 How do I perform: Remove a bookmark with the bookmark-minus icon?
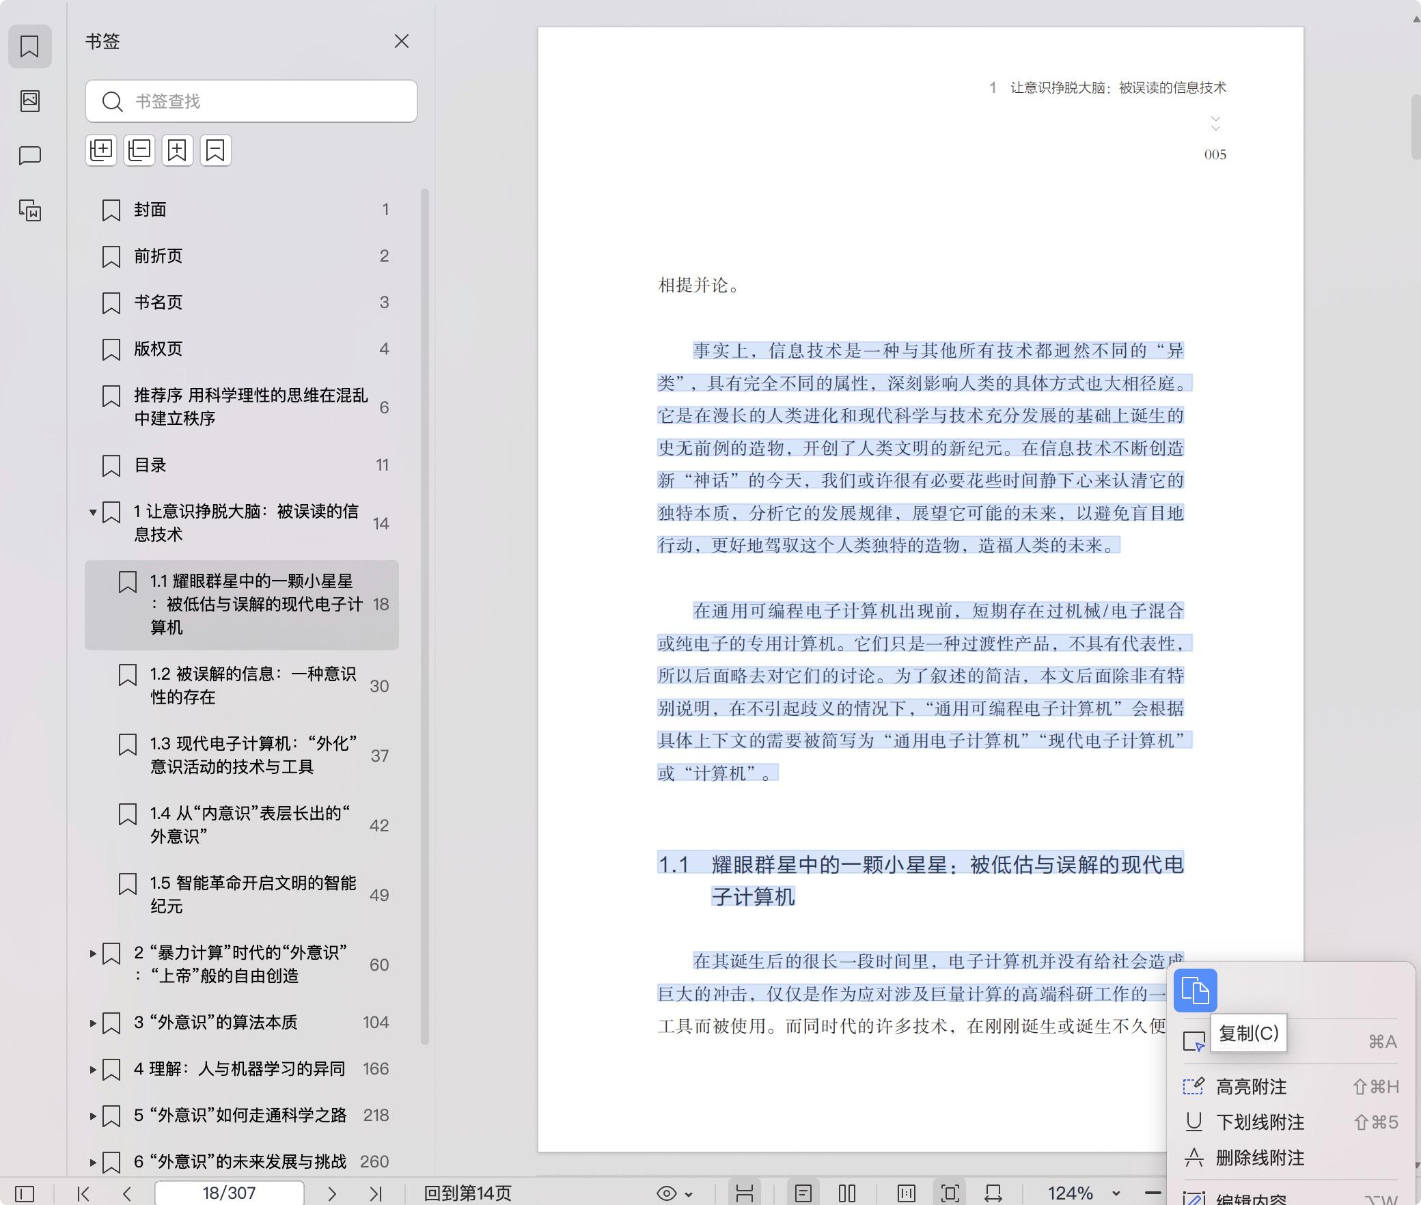click(x=216, y=150)
